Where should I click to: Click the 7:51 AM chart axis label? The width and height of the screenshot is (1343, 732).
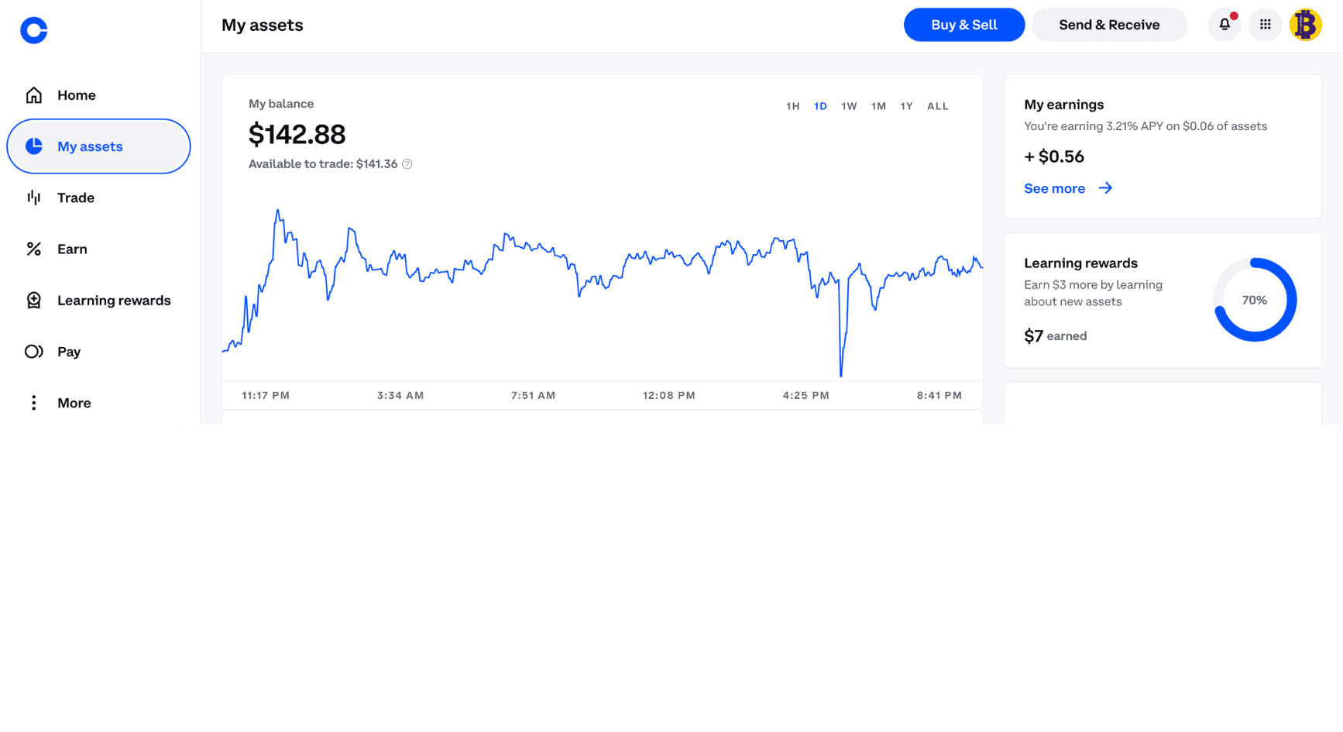[533, 395]
